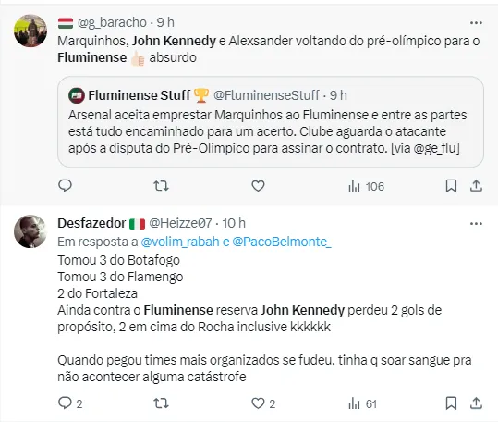This screenshot has width=498, height=422.
Task: Like g_baracho's tweet
Action: pos(258,186)
